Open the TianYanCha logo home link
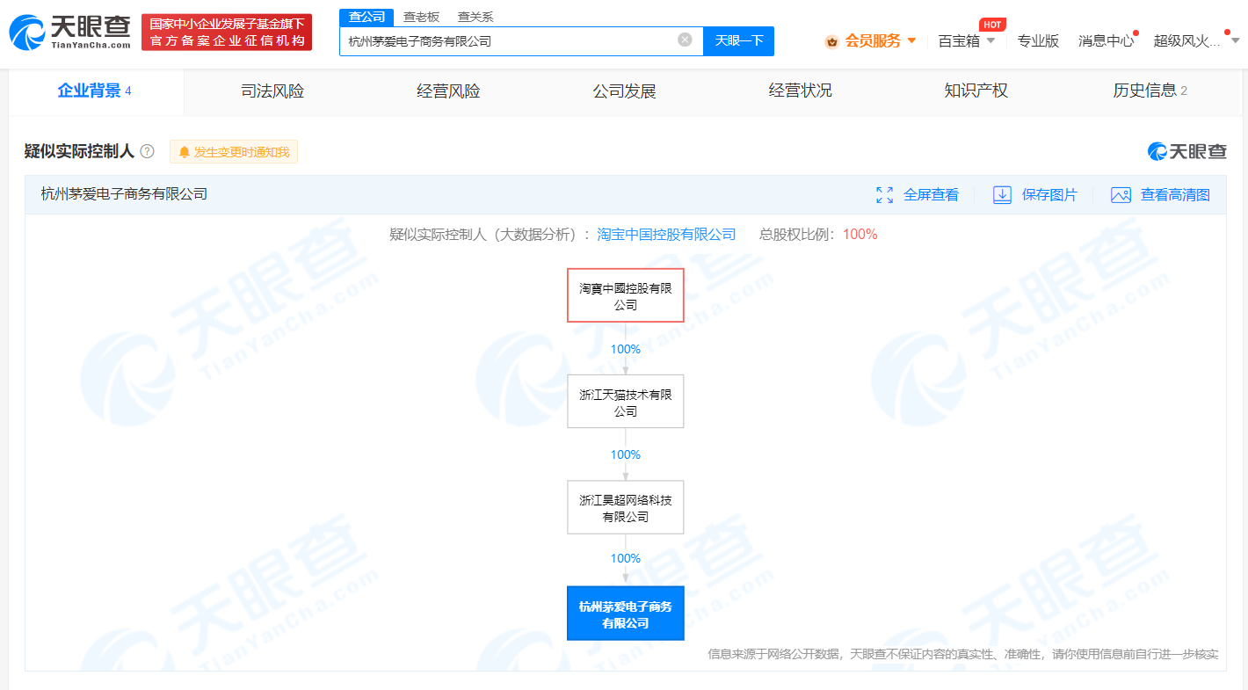The height and width of the screenshot is (690, 1248). [70, 32]
